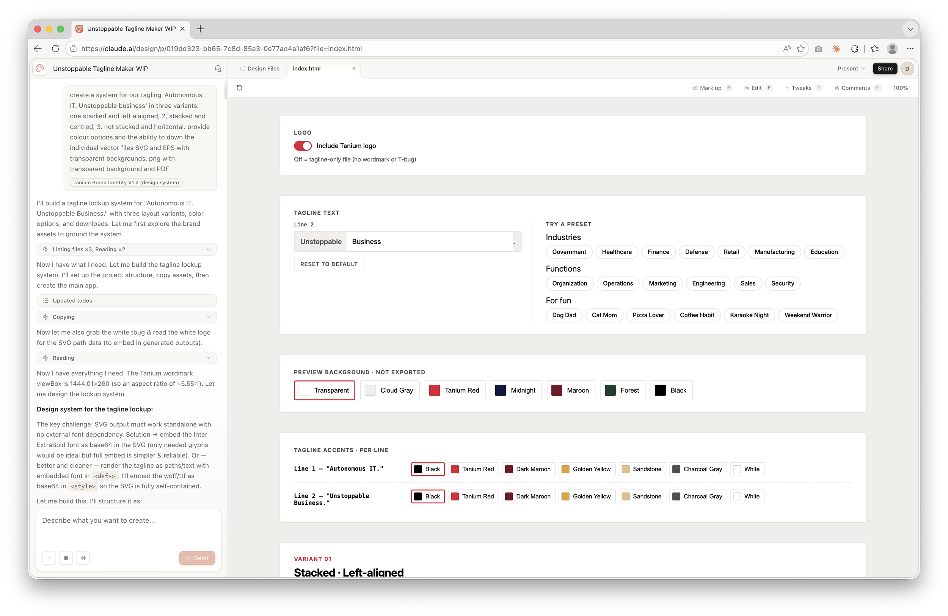This screenshot has height=616, width=948.
Task: Reload the page with the refresh icon
Action: 55,49
